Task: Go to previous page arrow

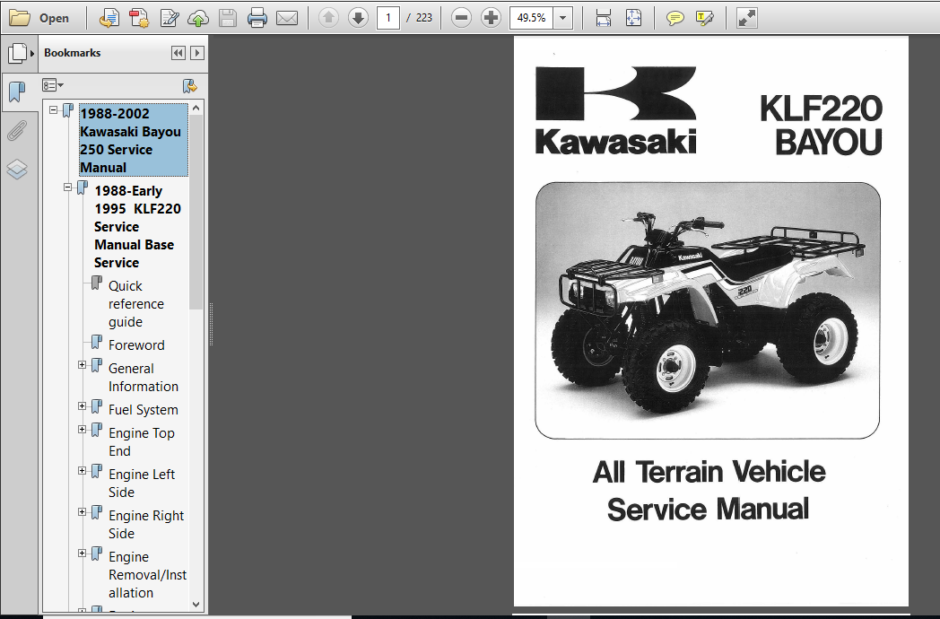Action: coord(328,18)
